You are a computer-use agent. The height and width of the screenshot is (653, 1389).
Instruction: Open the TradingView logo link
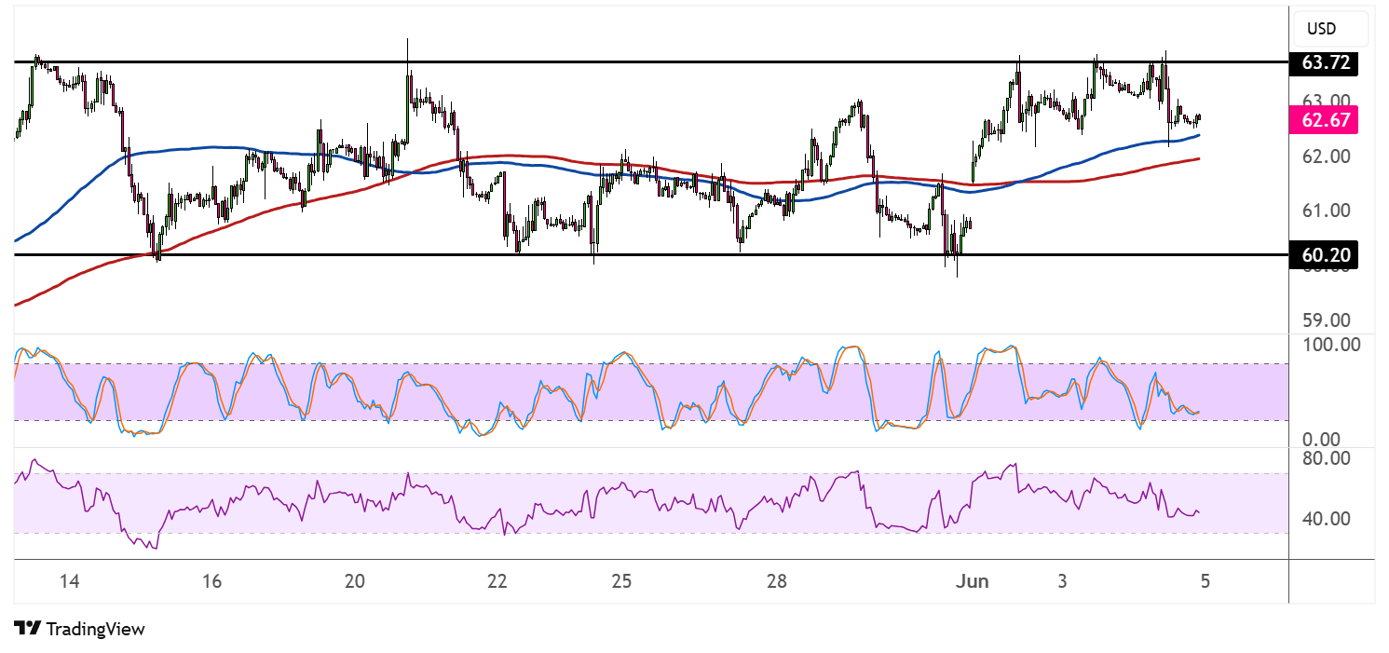[x=80, y=629]
